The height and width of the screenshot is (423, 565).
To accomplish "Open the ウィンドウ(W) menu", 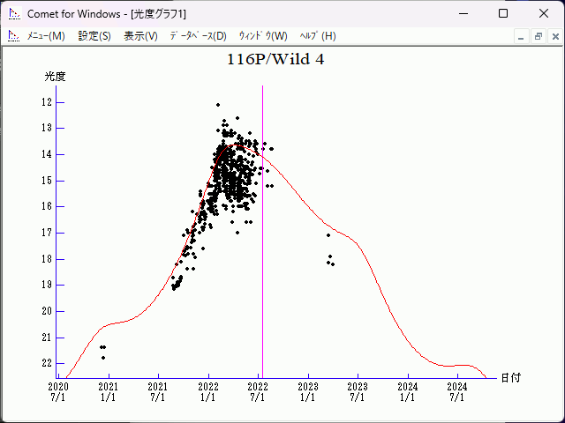I will tap(263, 36).
